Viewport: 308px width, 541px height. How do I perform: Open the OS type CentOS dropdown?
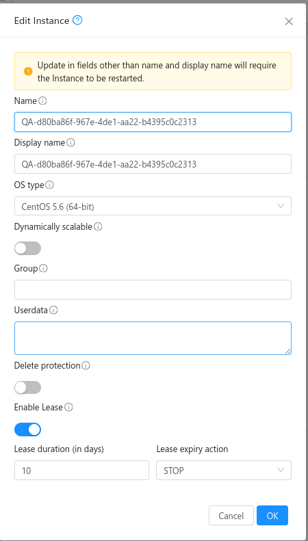(x=153, y=206)
